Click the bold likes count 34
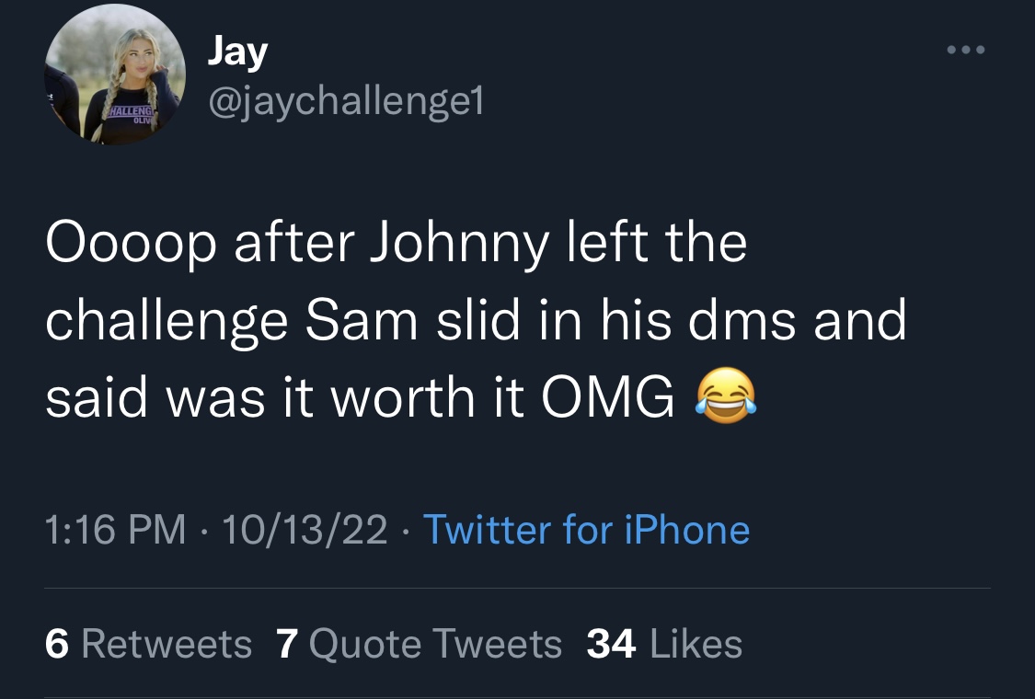This screenshot has height=699, width=1035. 611,644
